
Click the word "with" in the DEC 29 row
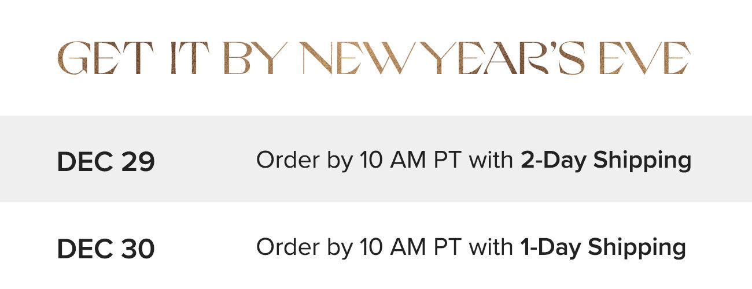tap(491, 160)
